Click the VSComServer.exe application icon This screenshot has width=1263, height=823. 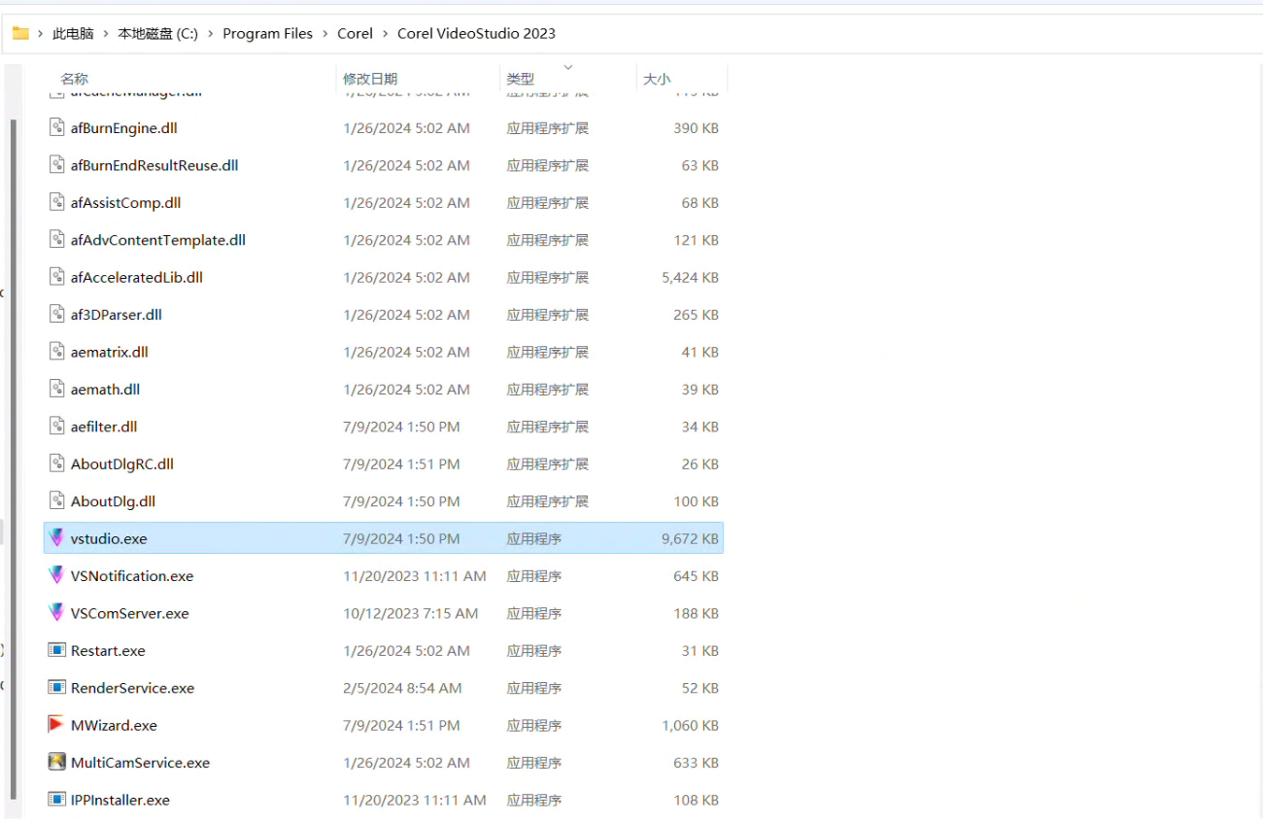click(57, 613)
